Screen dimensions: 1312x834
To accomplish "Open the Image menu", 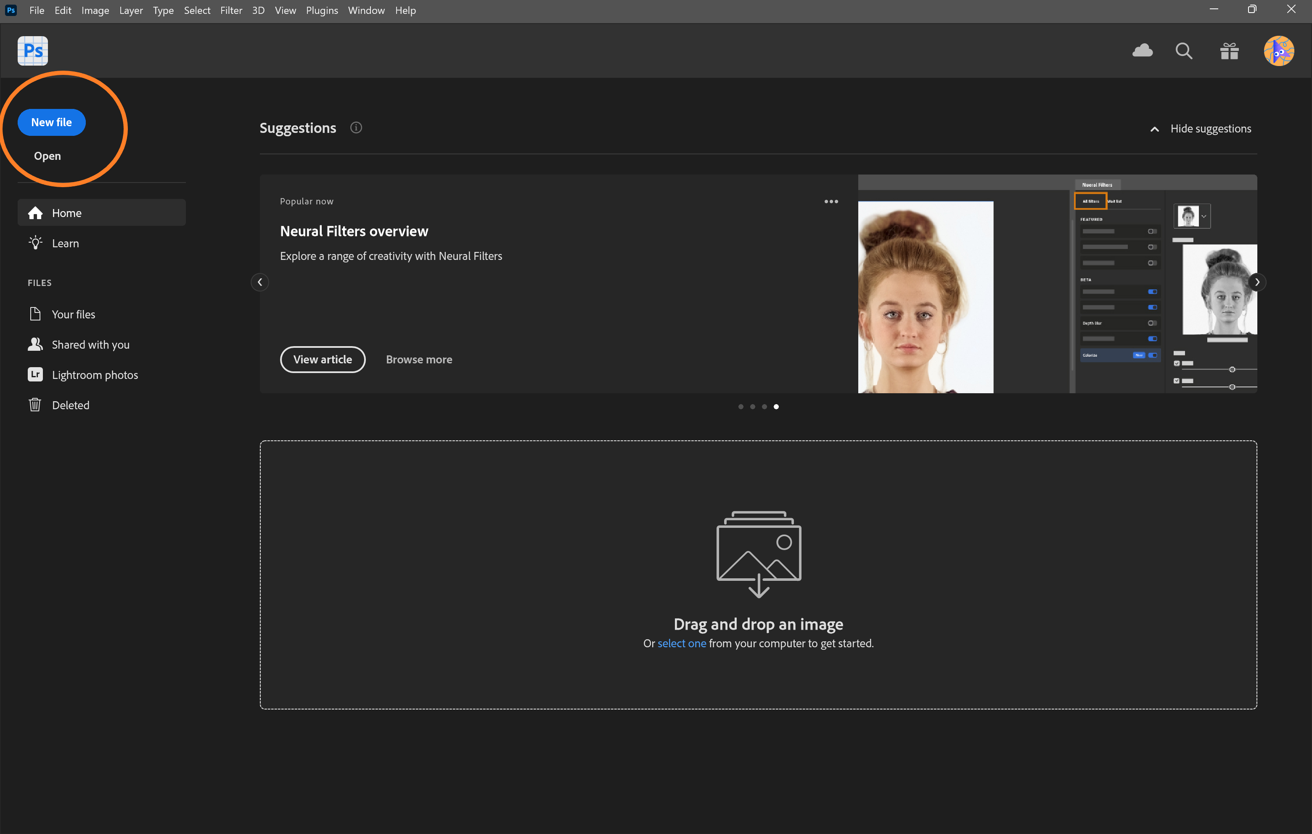I will pyautogui.click(x=95, y=11).
